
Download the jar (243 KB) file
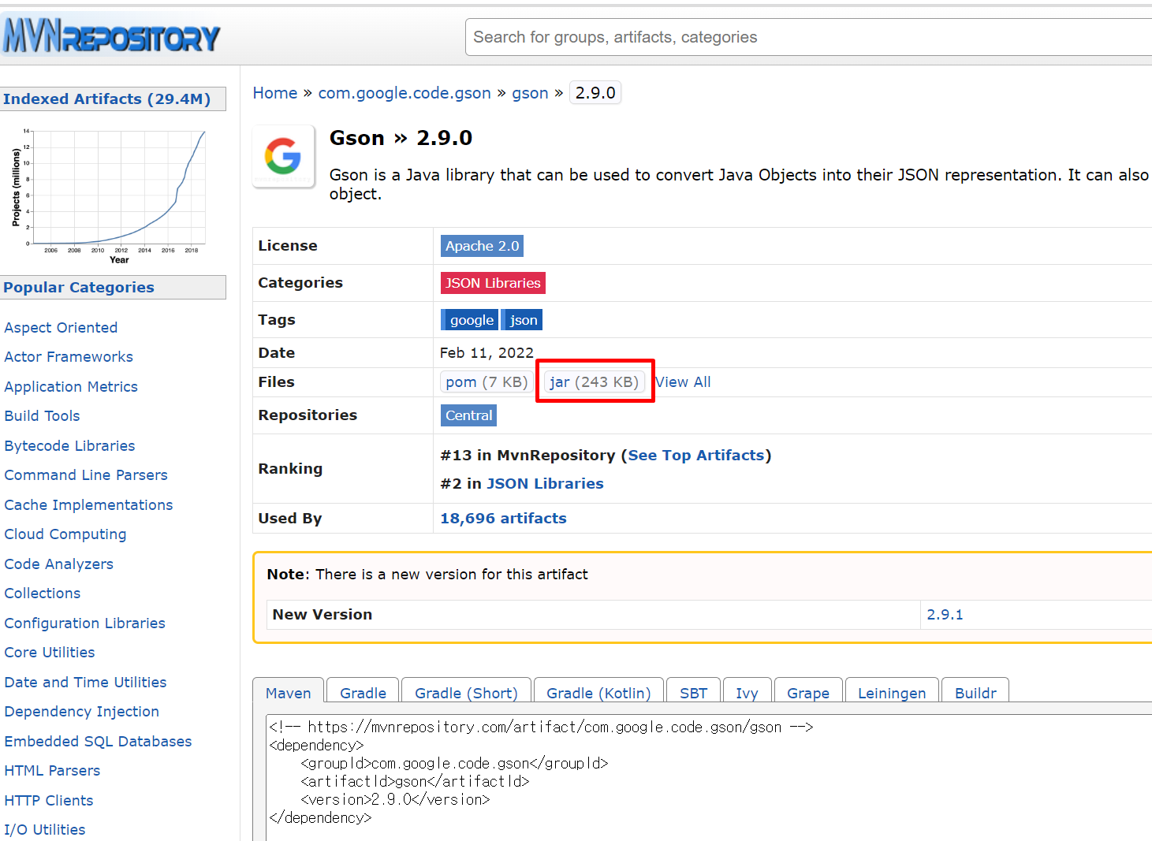(594, 382)
